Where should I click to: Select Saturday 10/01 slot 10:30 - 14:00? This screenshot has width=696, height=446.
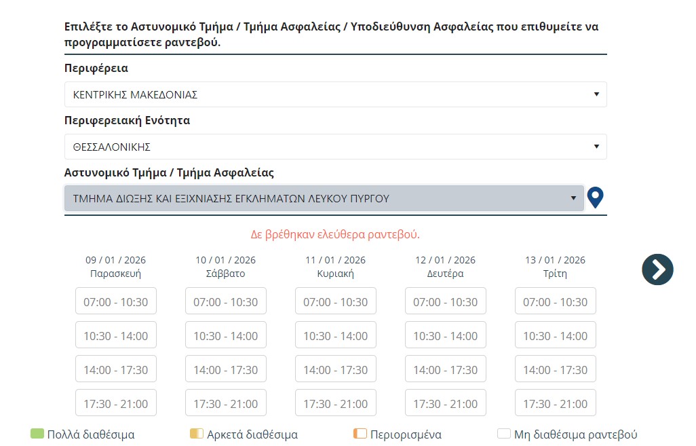pyautogui.click(x=226, y=335)
